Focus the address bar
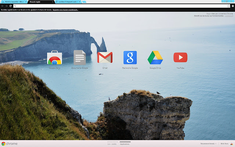This screenshot has width=235, height=147. pyautogui.click(x=122, y=6)
